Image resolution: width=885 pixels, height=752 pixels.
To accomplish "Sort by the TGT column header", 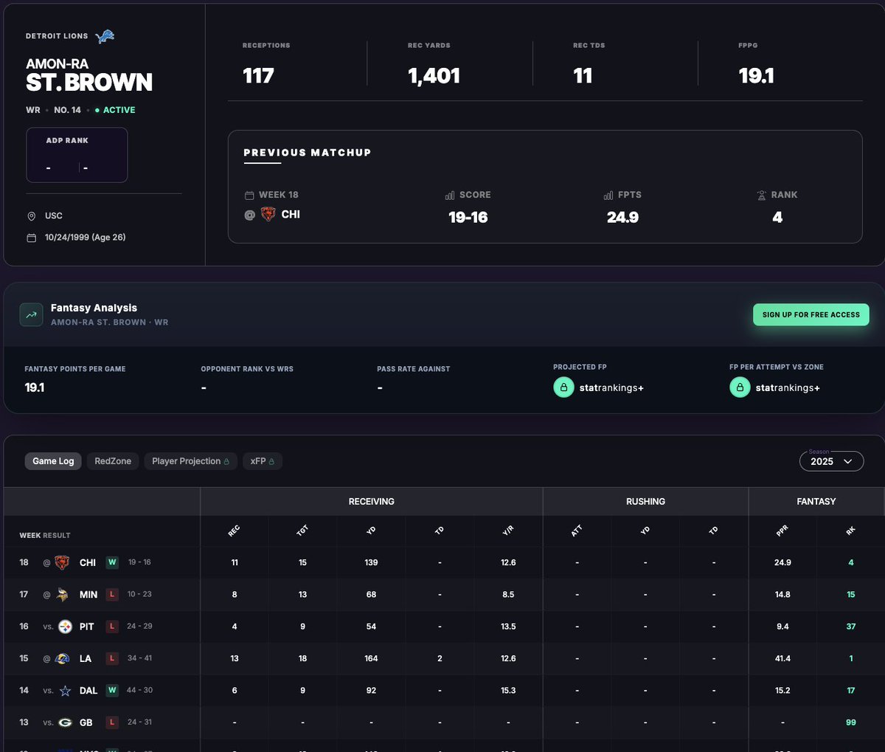I will click(x=302, y=531).
